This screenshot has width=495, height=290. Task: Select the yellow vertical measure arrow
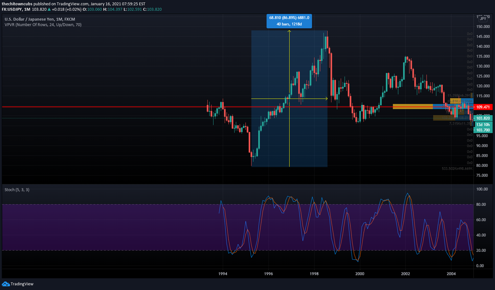(x=289, y=98)
